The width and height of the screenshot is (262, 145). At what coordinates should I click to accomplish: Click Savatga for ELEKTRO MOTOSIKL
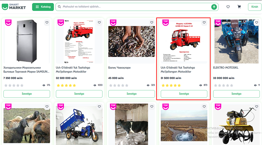tap(237, 93)
